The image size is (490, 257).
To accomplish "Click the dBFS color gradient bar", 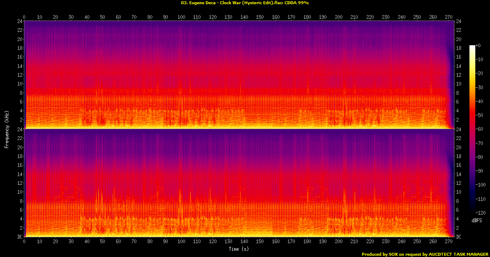I will 472,129.
